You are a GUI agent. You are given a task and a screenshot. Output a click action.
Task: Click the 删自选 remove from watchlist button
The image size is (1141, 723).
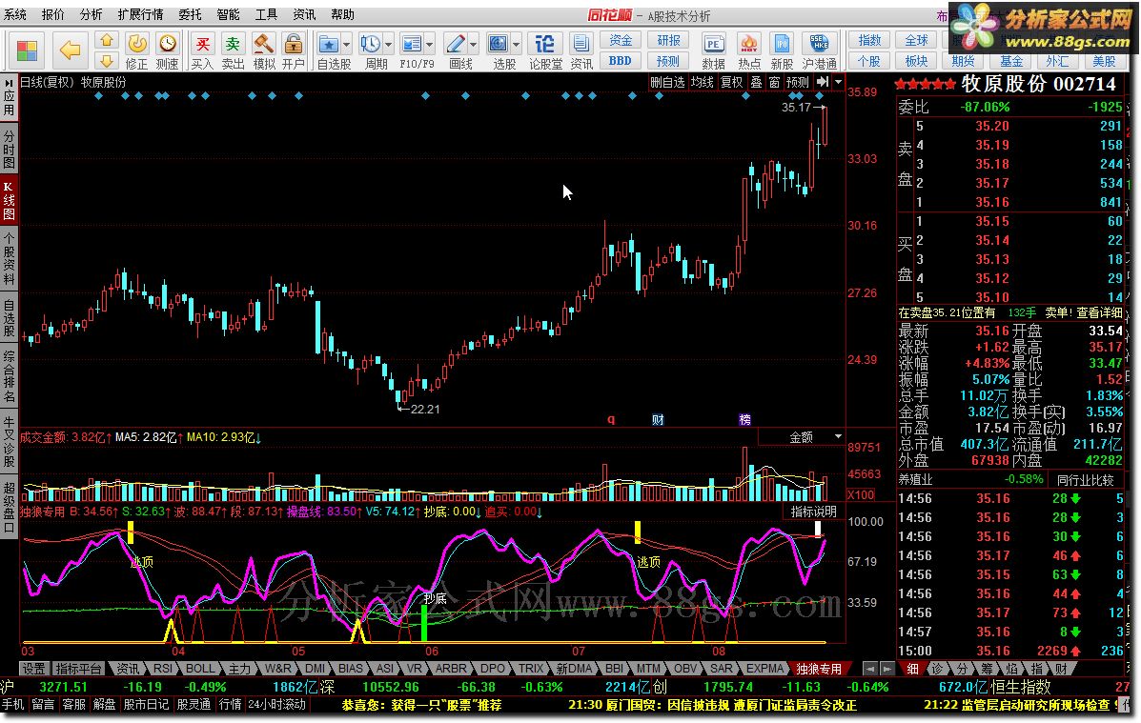666,82
